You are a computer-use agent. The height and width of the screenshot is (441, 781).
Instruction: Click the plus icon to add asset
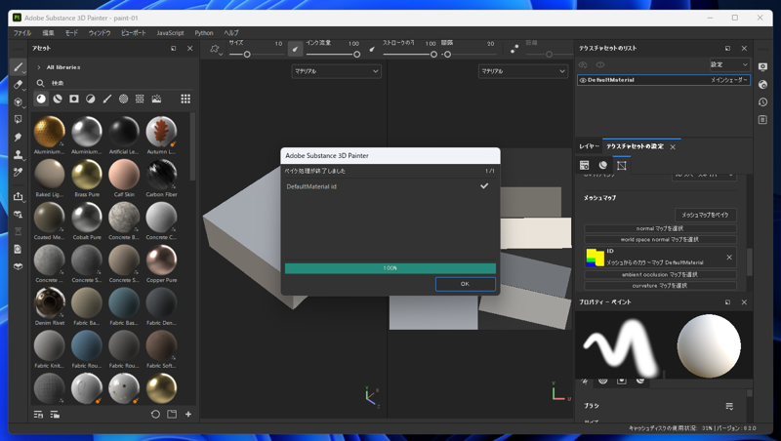(188, 414)
